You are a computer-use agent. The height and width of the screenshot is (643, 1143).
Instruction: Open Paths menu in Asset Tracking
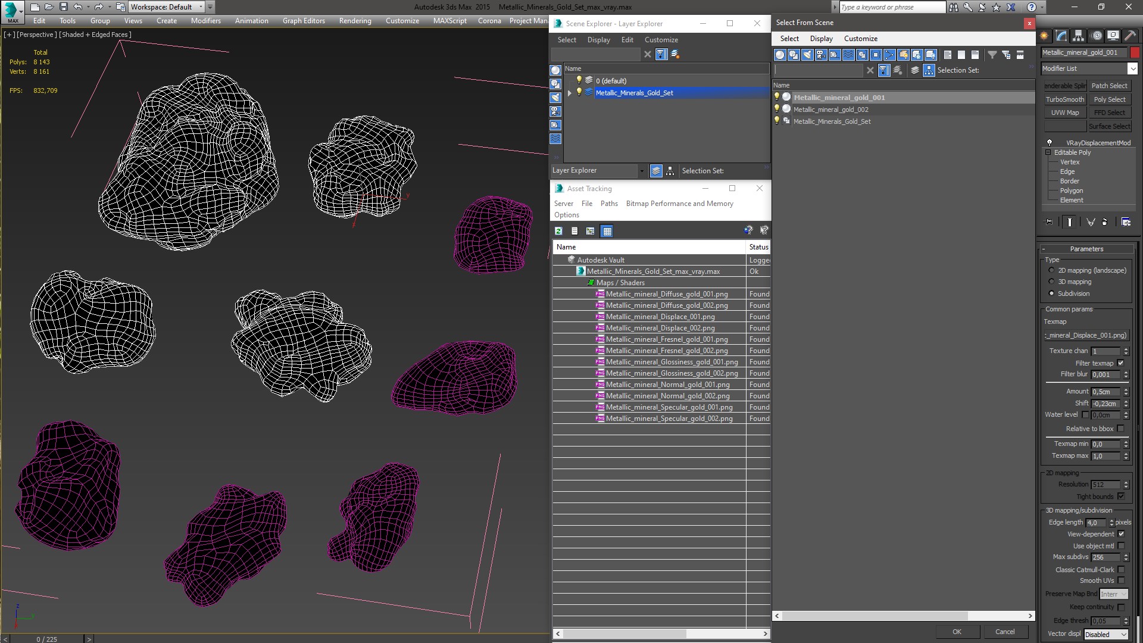tap(608, 204)
